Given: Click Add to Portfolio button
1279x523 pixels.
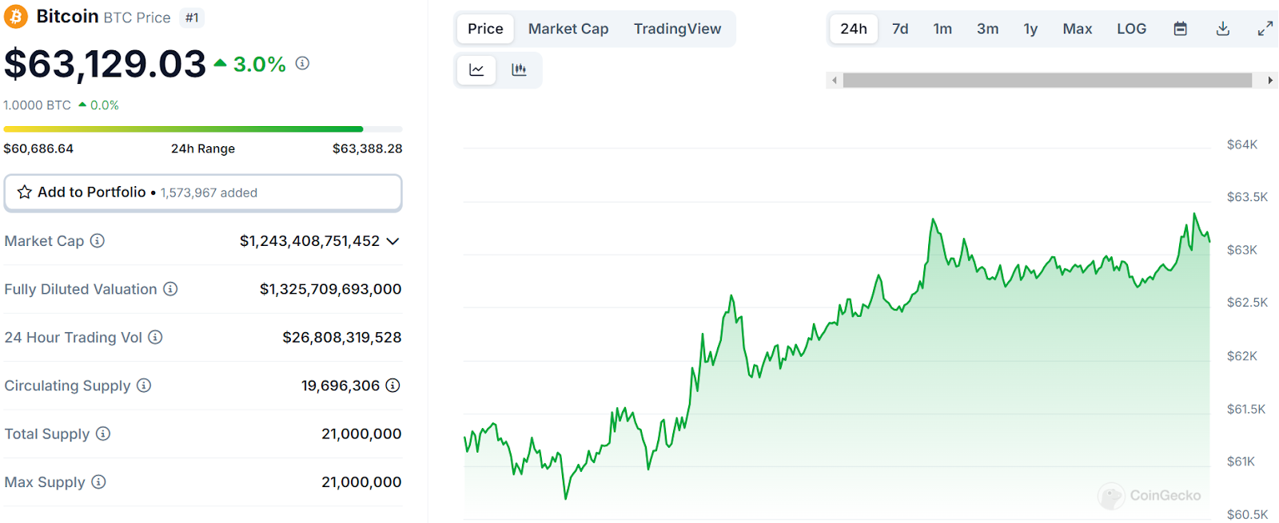Looking at the screenshot, I should [x=203, y=192].
